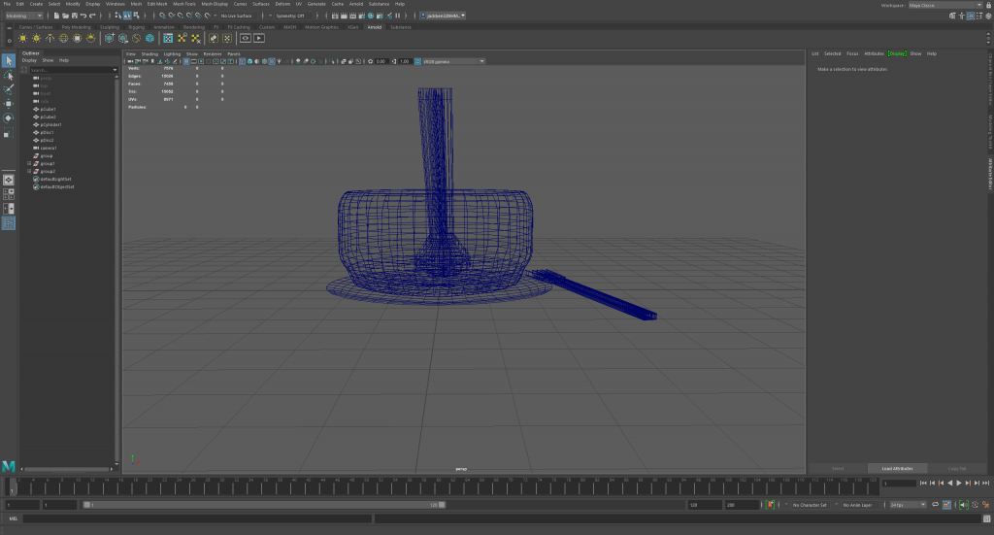Click the Load Attributes button

(897, 468)
